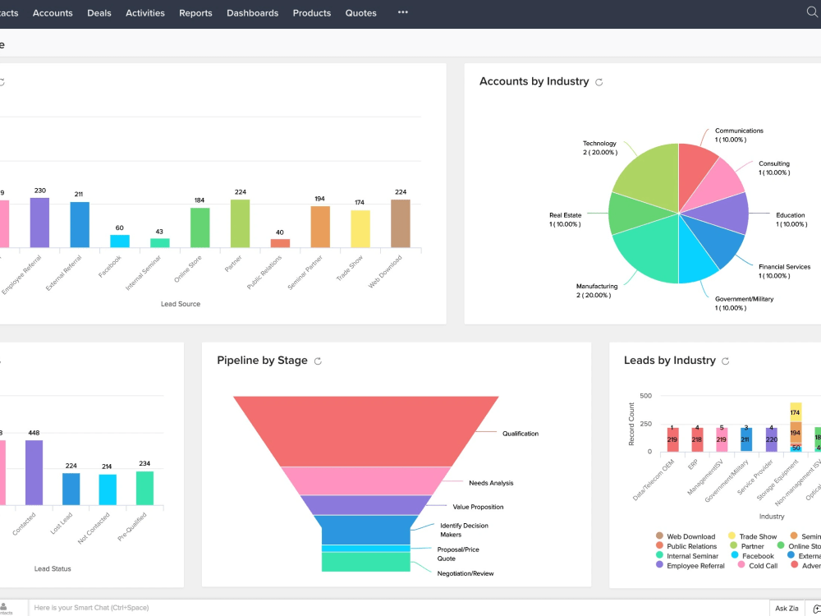Expand the more modules ellipsis menu
The width and height of the screenshot is (821, 616).
pos(402,12)
